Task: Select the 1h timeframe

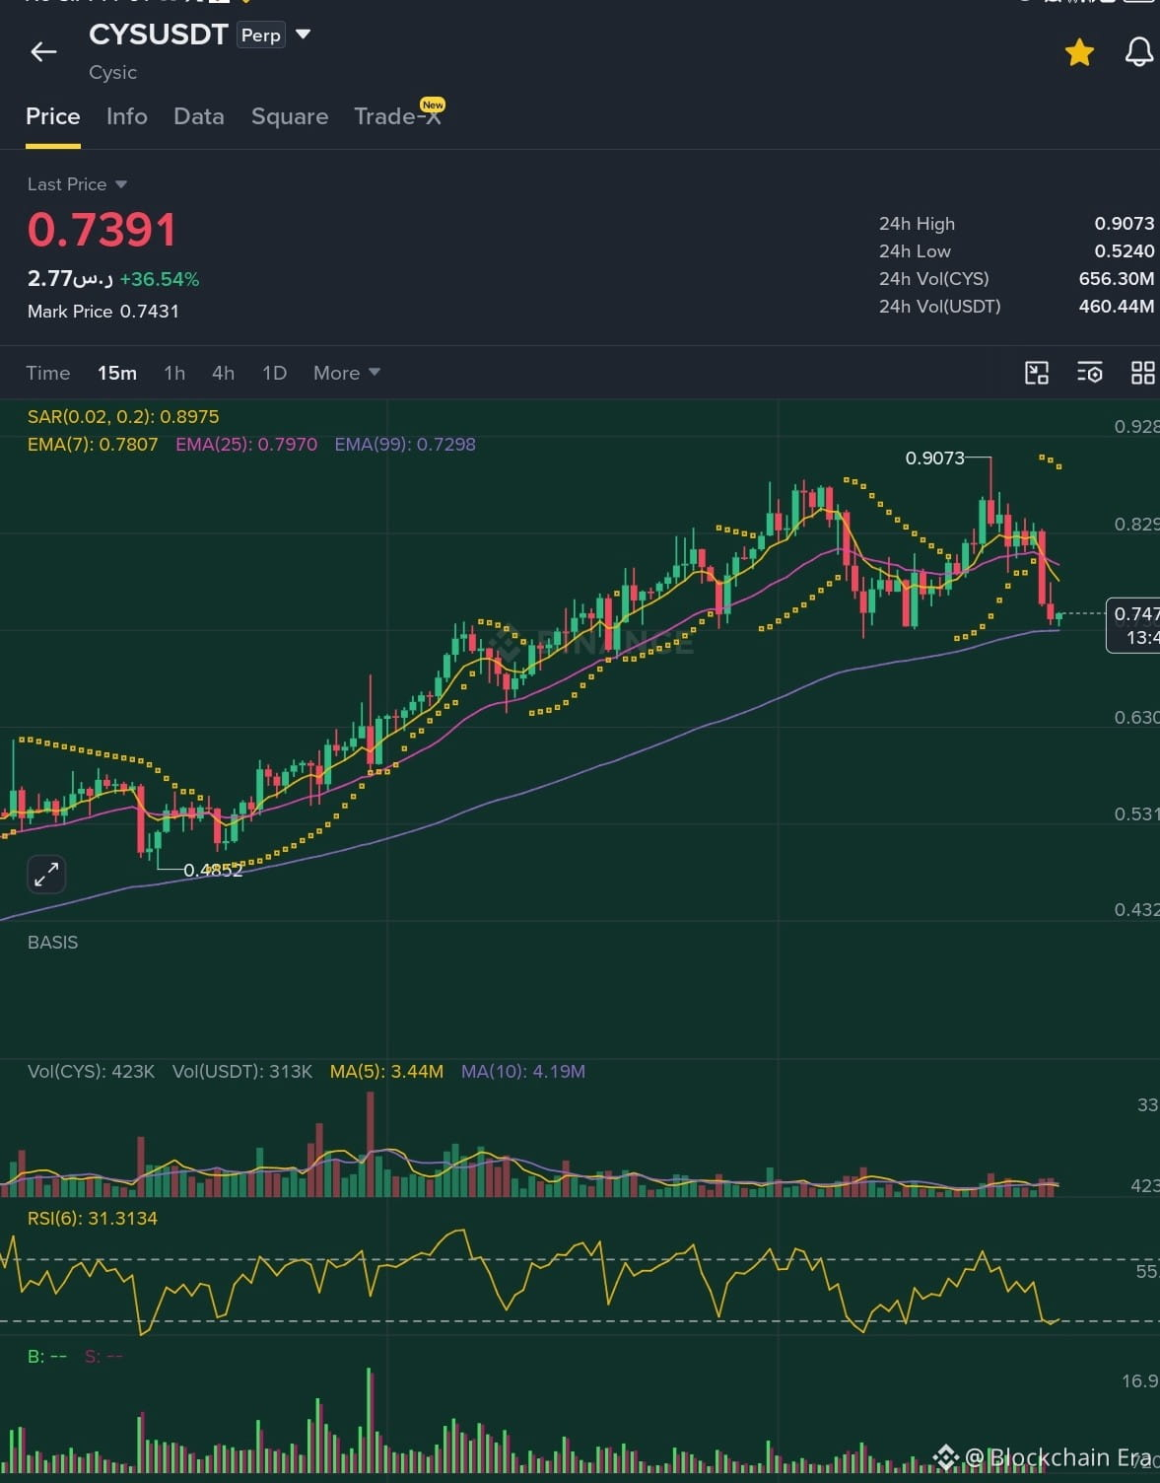Action: tap(174, 373)
